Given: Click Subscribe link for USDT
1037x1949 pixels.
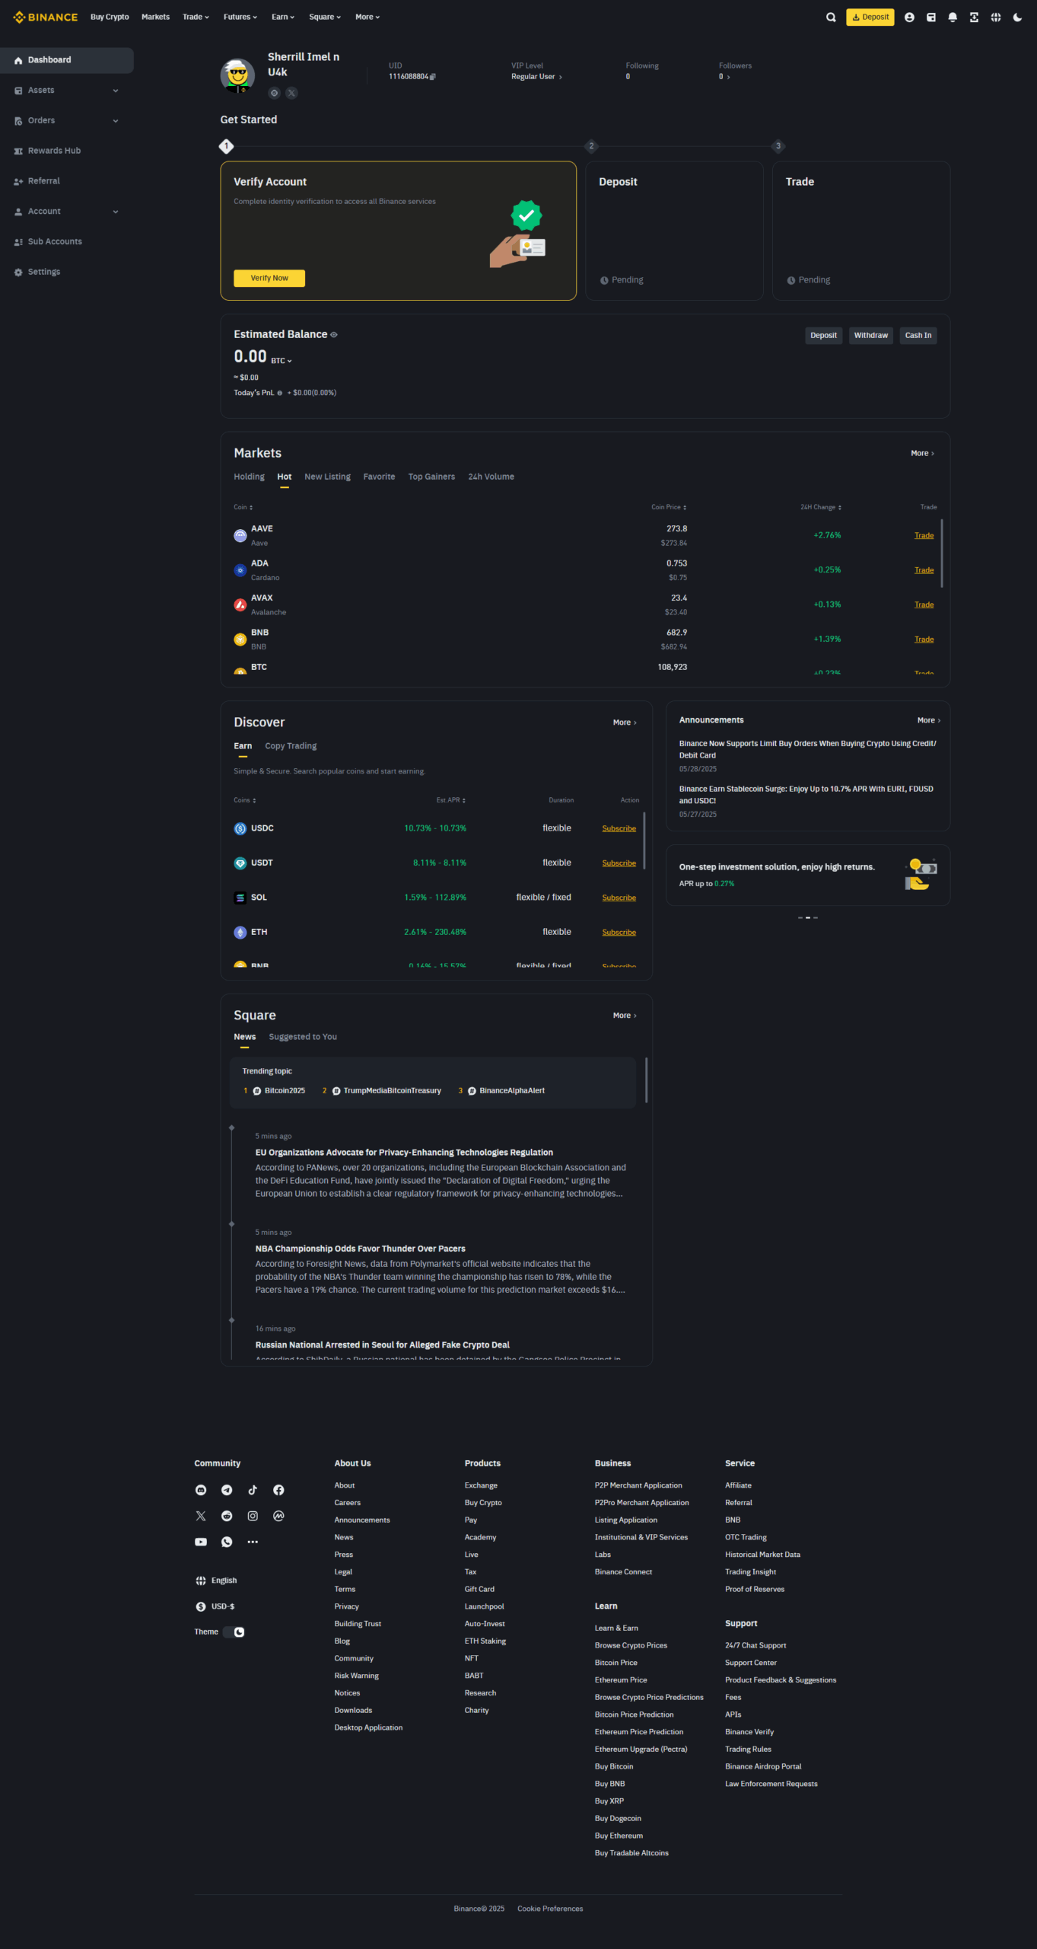Looking at the screenshot, I should [x=619, y=863].
